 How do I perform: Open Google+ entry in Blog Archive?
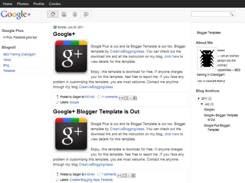tap(209, 109)
